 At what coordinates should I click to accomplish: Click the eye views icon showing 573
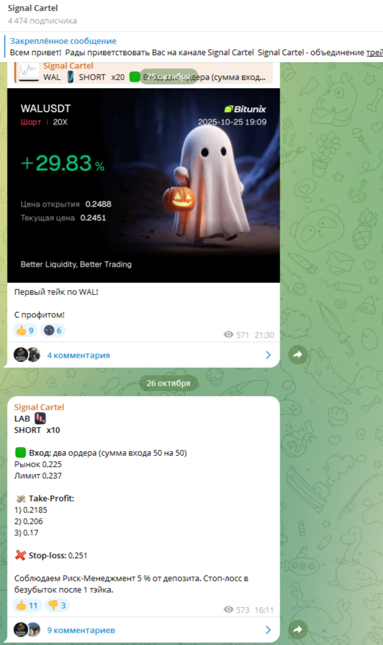228,610
